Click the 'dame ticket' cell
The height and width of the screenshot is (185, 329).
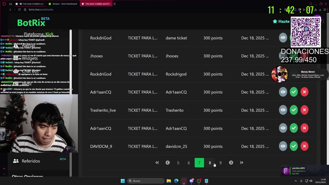tap(176, 38)
